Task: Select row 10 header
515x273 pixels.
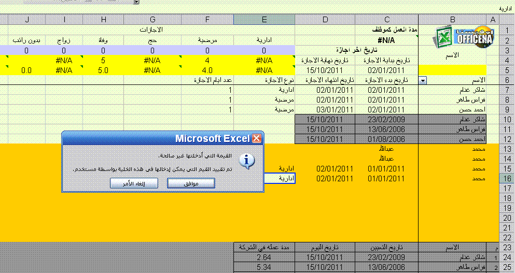Action: pos(507,120)
